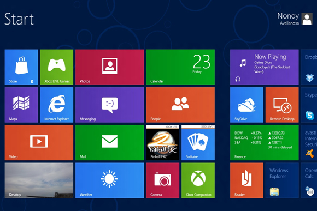Open the Camera tile
The width and height of the screenshot is (317, 211).
pos(162,180)
